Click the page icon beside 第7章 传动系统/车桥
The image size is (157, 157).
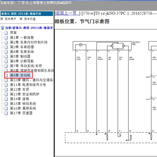coord(6,66)
